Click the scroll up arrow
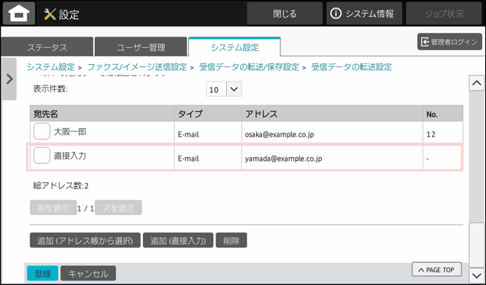 tap(476, 83)
